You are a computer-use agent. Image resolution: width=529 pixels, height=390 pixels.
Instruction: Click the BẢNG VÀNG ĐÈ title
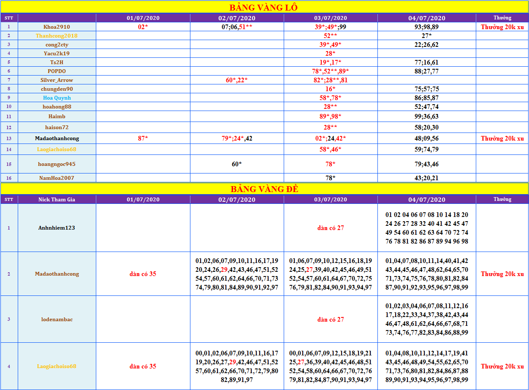(x=264, y=189)
